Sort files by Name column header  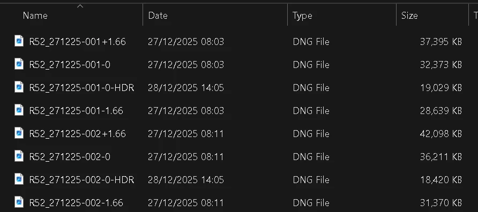coord(35,16)
